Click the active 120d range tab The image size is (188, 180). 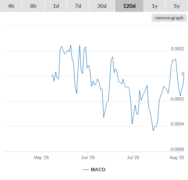pyautogui.click(x=129, y=6)
